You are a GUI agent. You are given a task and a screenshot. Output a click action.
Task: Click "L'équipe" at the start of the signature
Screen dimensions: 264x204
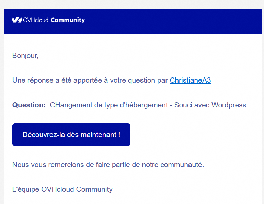coord(25,189)
